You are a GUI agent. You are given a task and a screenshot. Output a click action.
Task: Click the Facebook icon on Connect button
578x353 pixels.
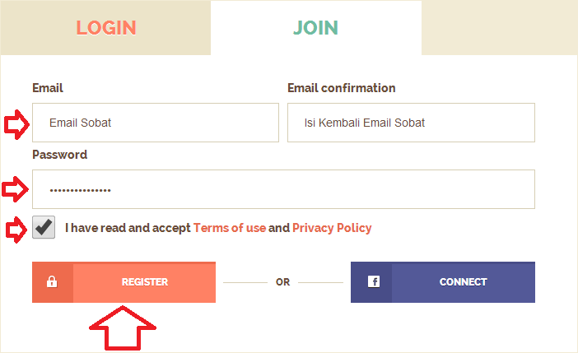tap(373, 282)
